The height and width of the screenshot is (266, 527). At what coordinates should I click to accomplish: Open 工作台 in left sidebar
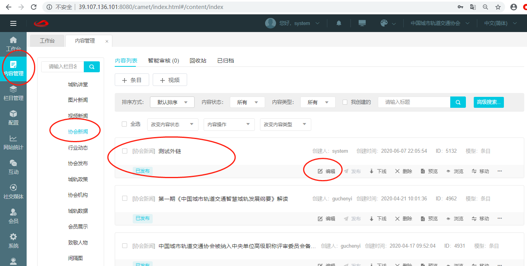(x=13, y=44)
